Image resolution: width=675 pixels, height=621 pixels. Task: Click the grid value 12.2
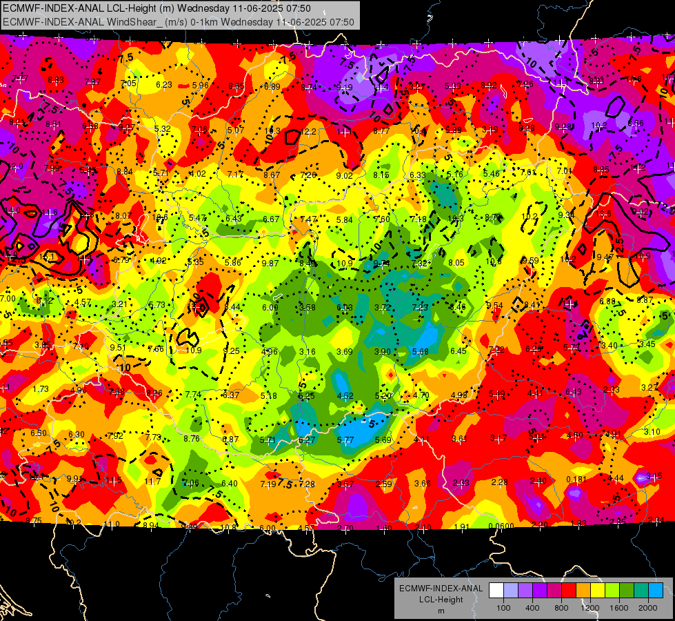click(x=308, y=131)
